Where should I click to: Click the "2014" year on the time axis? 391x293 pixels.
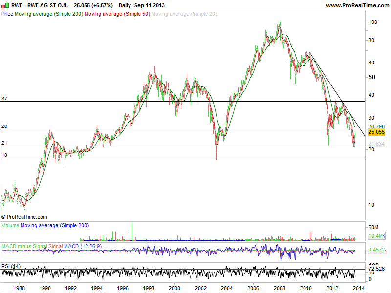tap(359, 288)
